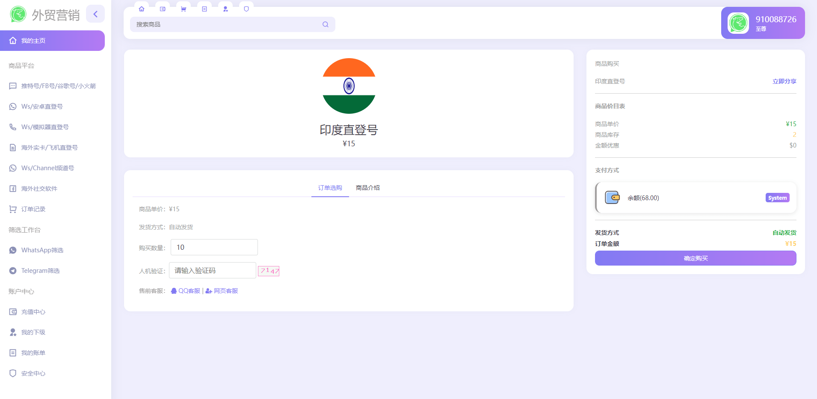Refresh the captcha image 7147
This screenshot has height=399, width=817.
pyautogui.click(x=269, y=271)
